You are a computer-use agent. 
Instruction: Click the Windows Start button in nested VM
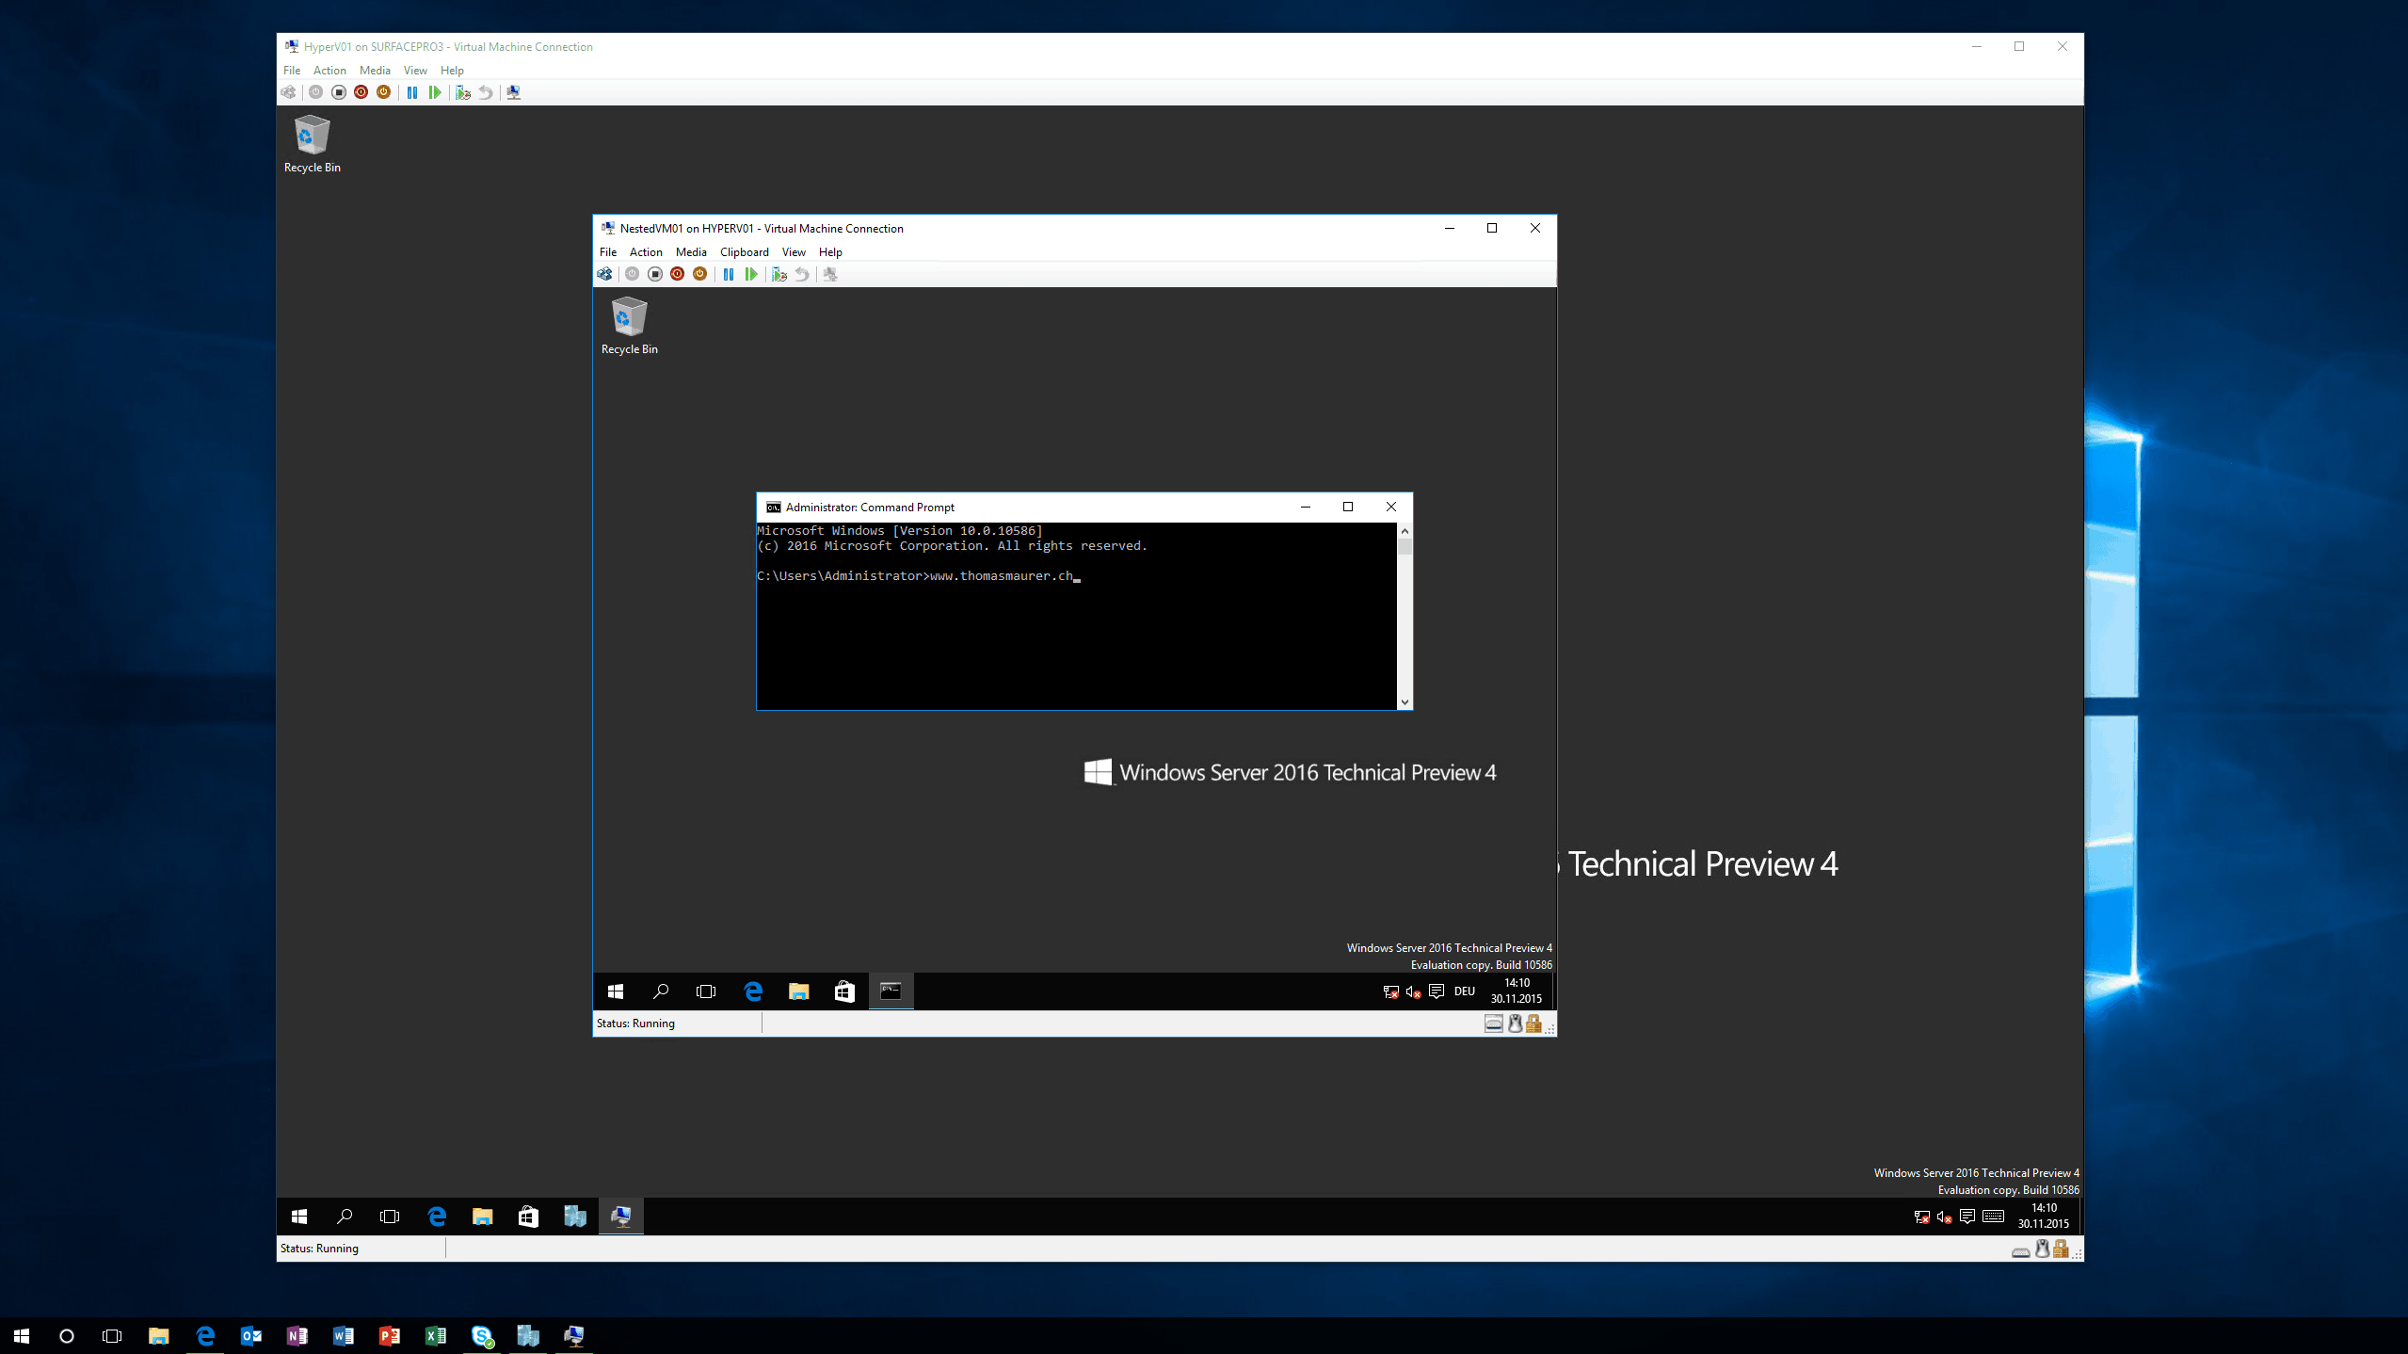(x=614, y=991)
